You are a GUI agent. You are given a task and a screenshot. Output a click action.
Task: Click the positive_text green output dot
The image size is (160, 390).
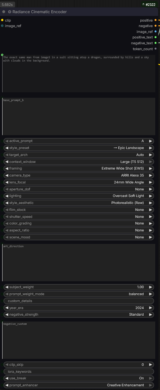coord(155,37)
